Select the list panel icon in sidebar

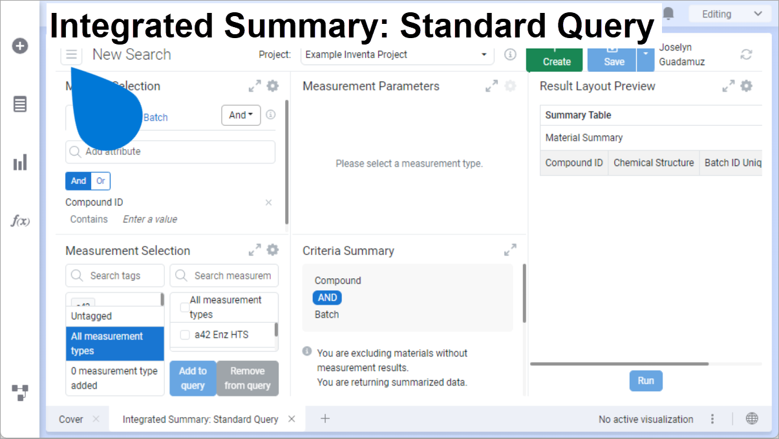(19, 104)
